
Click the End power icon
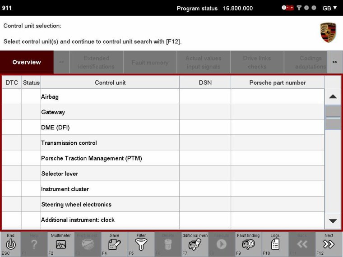point(11,244)
